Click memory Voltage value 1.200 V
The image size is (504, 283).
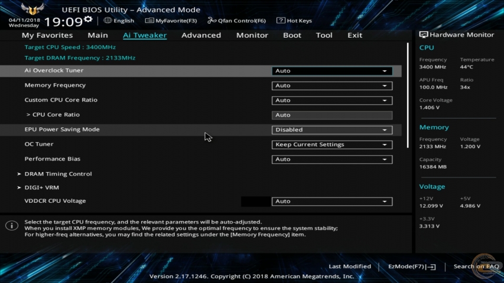pos(470,147)
